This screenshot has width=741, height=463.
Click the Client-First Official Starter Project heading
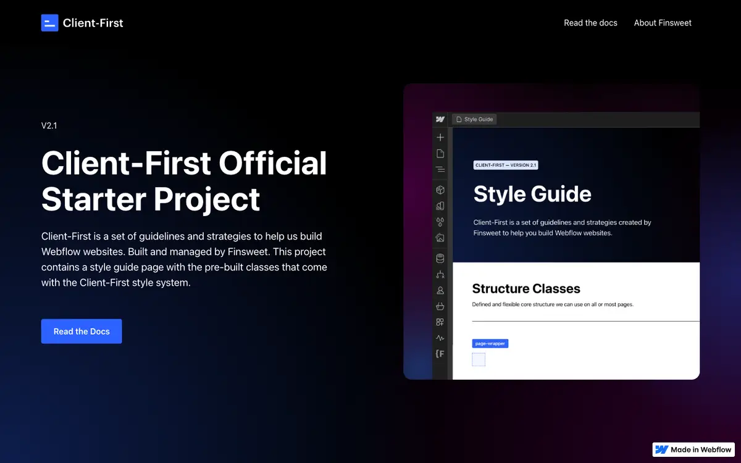(x=184, y=181)
